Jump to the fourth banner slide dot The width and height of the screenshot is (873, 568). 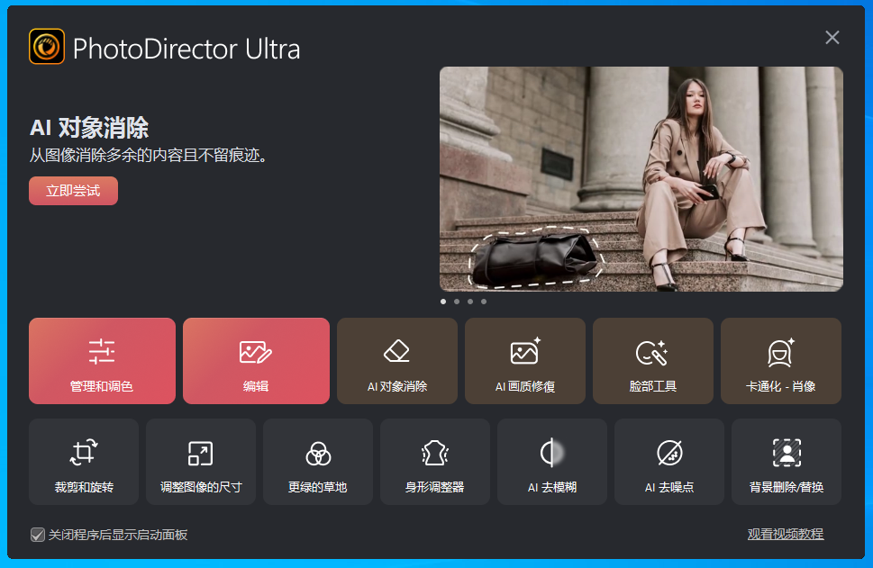pyautogui.click(x=484, y=302)
